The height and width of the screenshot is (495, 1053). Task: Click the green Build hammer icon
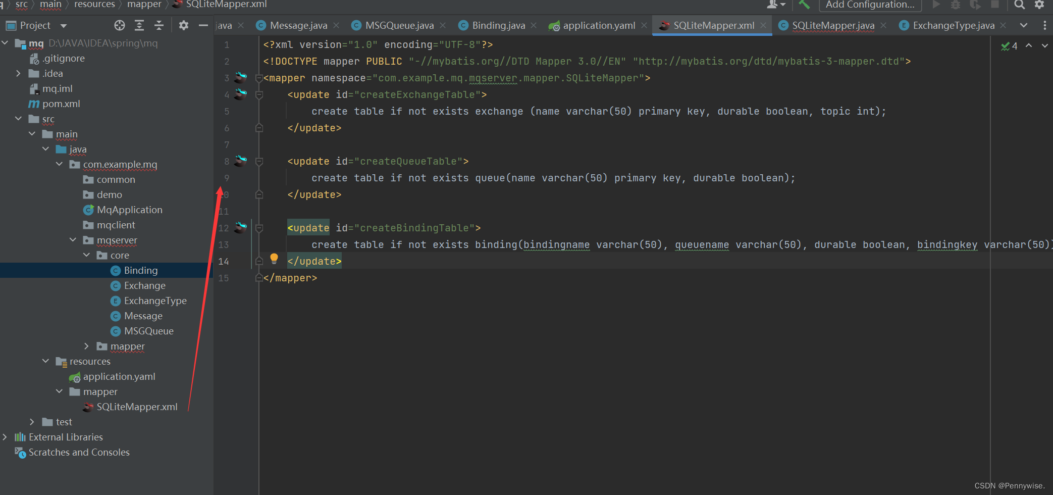click(804, 5)
